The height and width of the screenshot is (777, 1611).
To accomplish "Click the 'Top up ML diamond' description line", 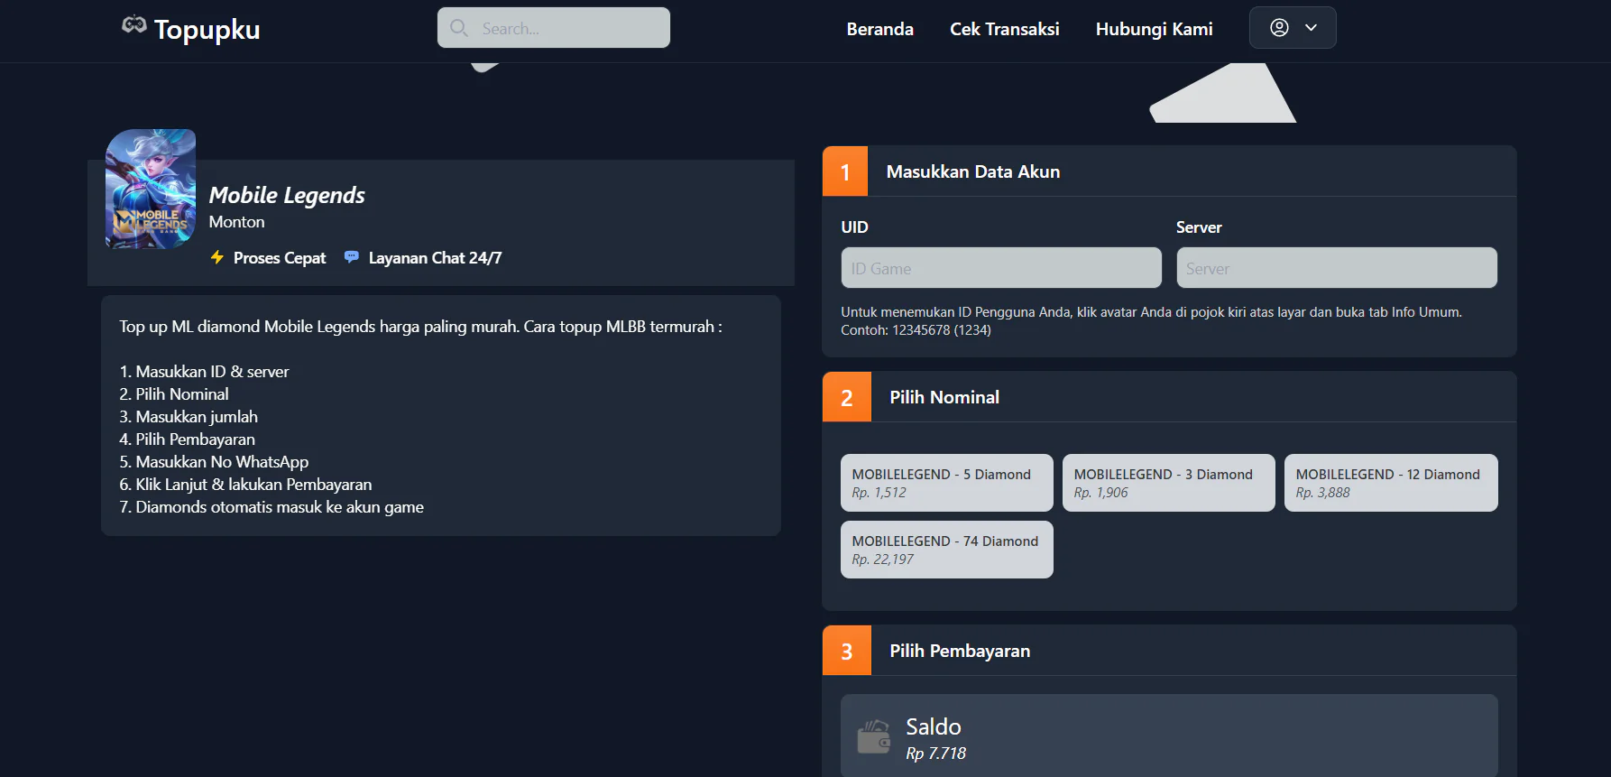I will pos(421,327).
